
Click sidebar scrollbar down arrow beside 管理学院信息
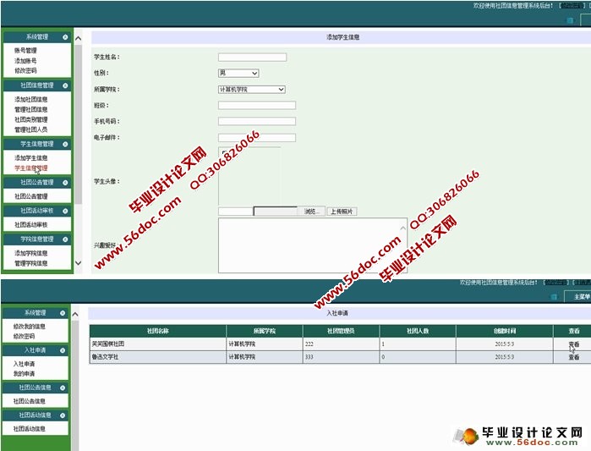point(79,263)
